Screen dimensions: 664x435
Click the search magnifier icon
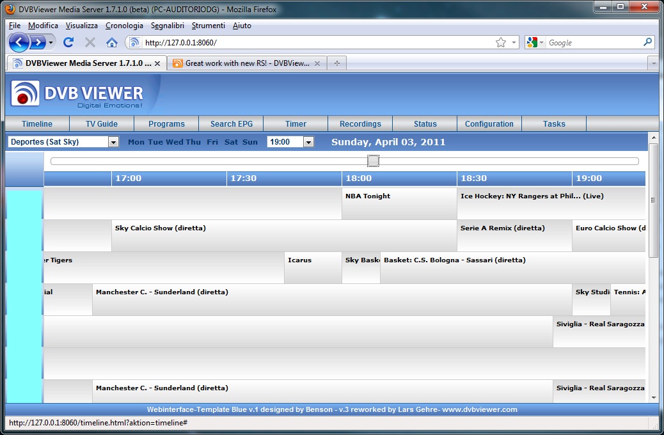tap(647, 42)
